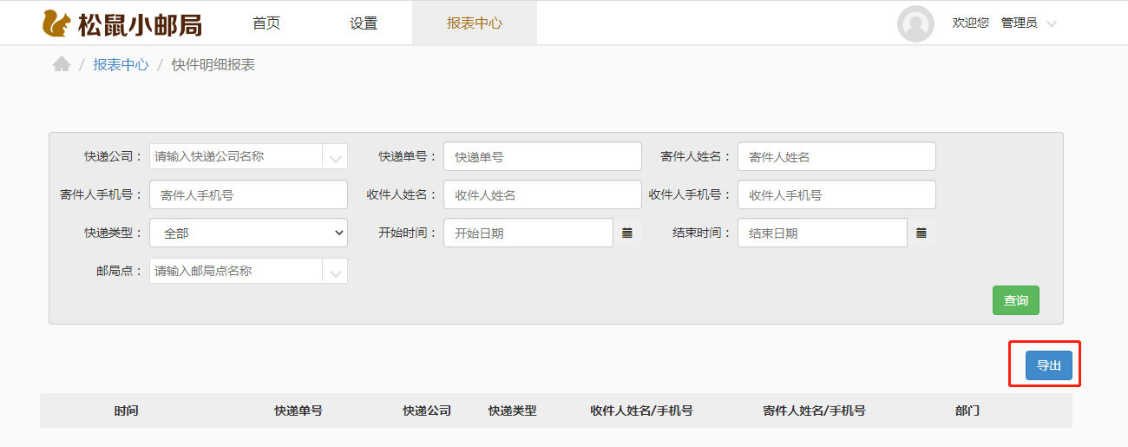Image resolution: width=1128 pixels, height=447 pixels.
Task: Click the green 查询 button
Action: pos(1016,300)
